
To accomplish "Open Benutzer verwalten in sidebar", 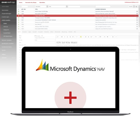I will pyautogui.click(x=7, y=40).
